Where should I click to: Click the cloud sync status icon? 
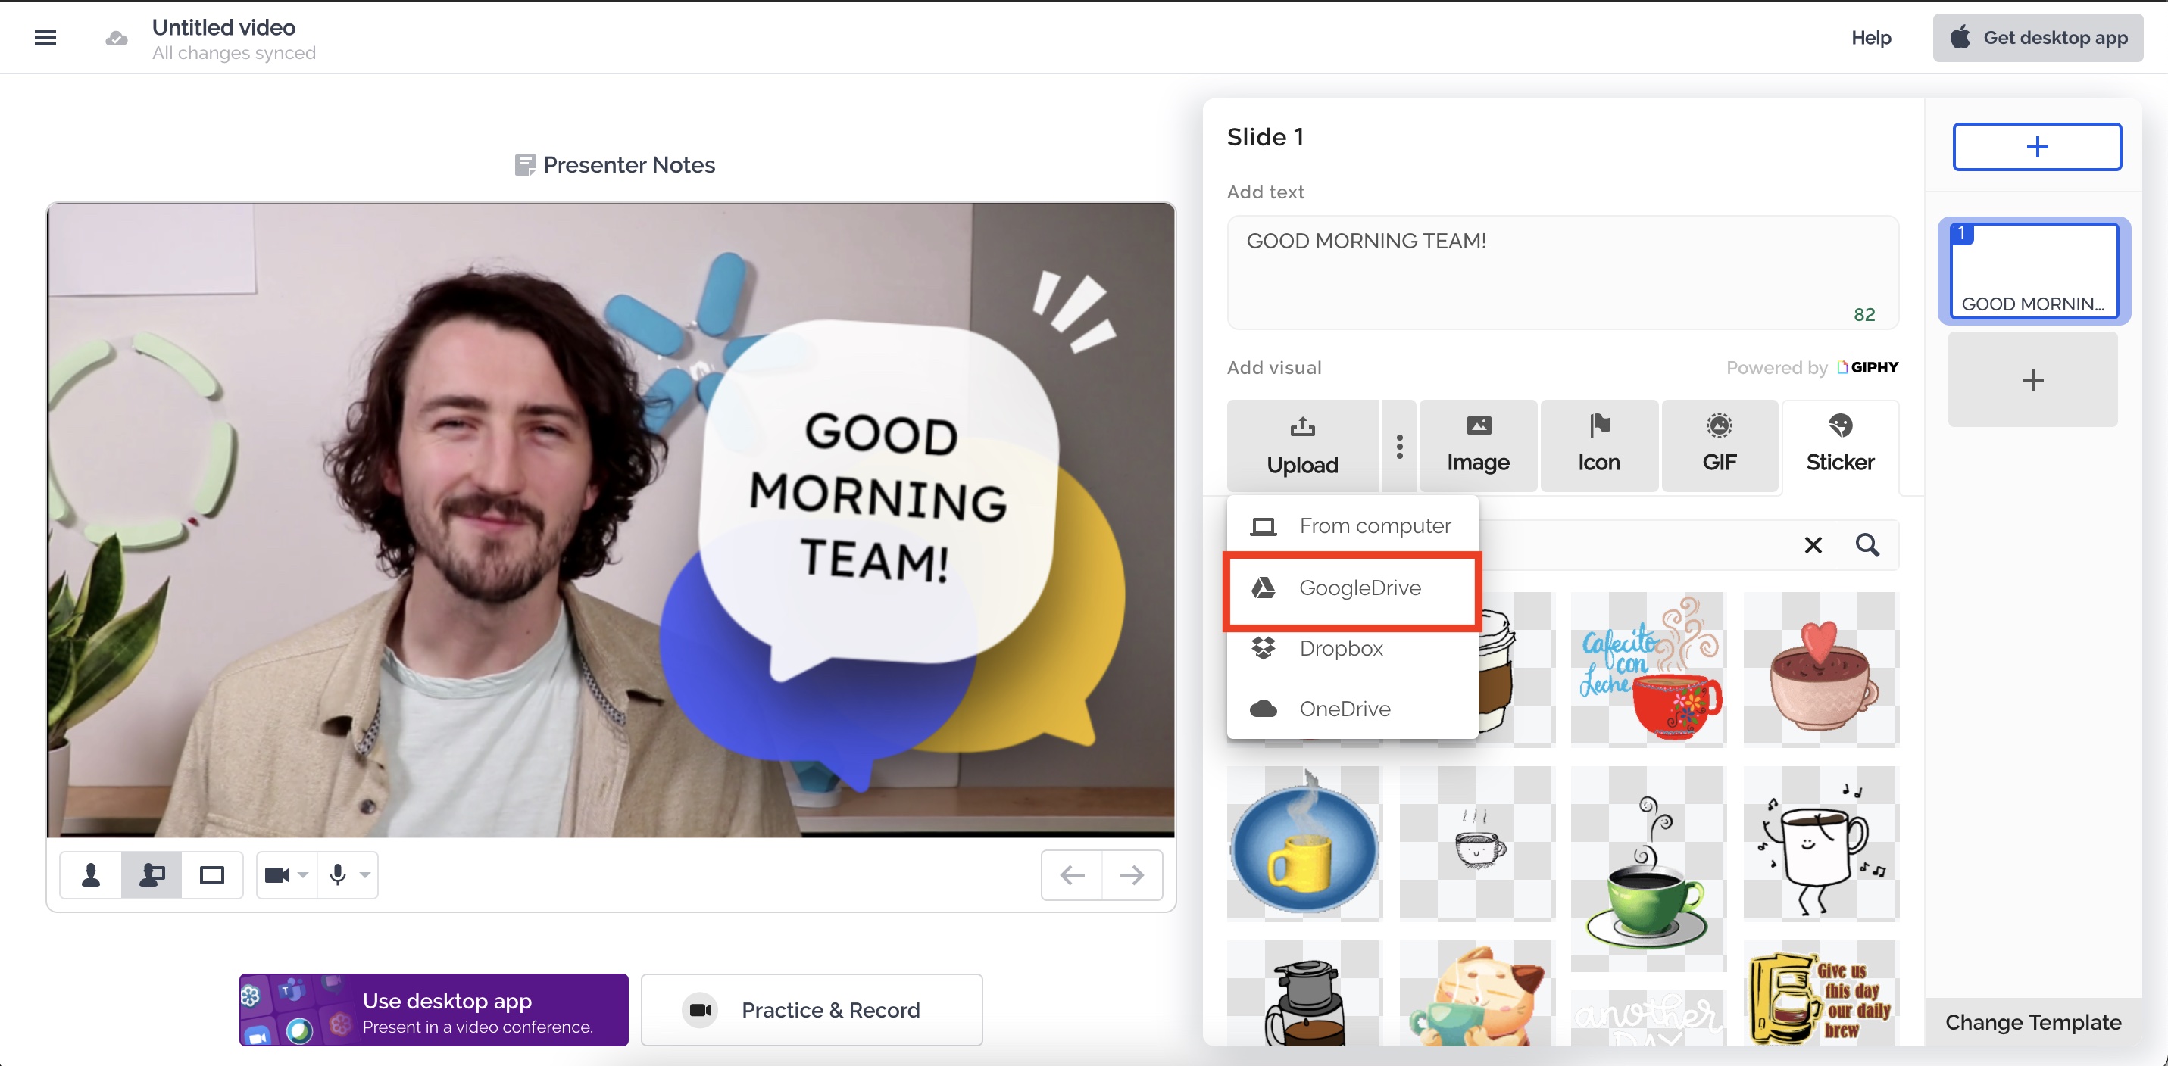click(116, 39)
